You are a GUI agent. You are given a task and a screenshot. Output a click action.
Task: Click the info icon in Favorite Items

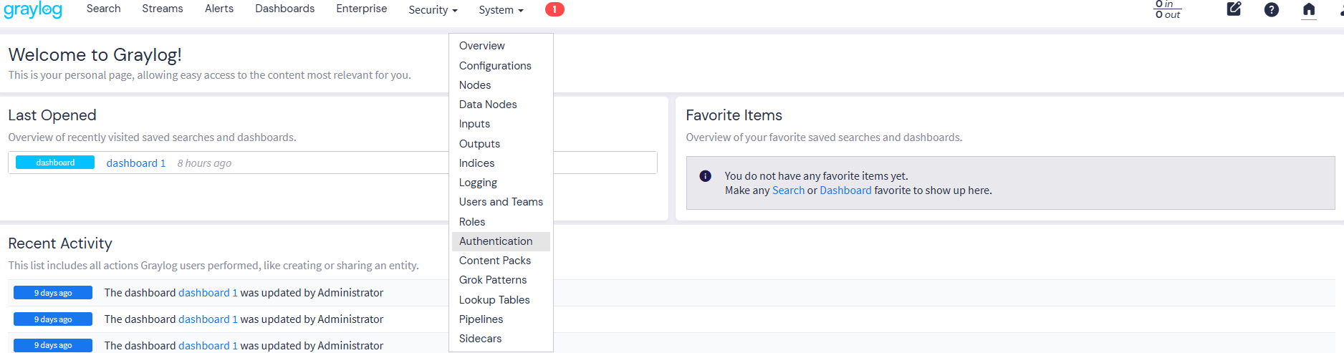(x=705, y=176)
